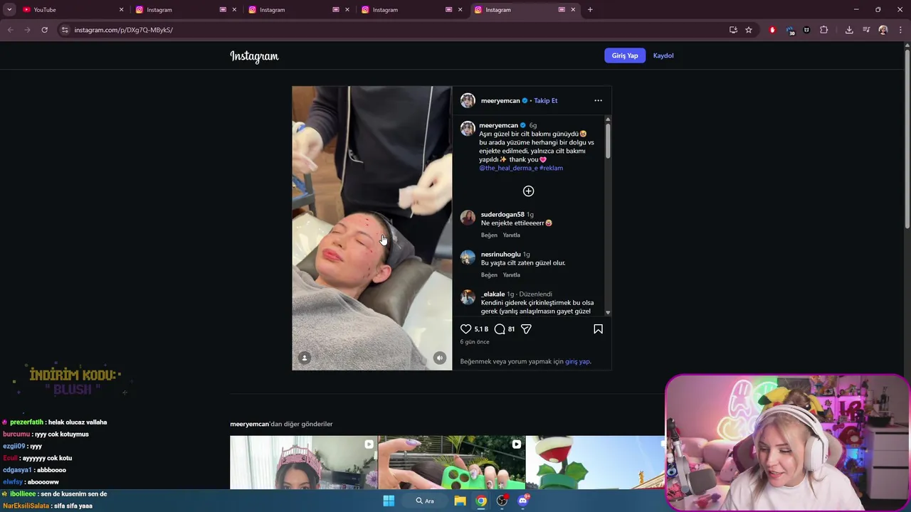Like suderdogan58's comment via Beğen
This screenshot has height=512, width=911.
point(489,235)
